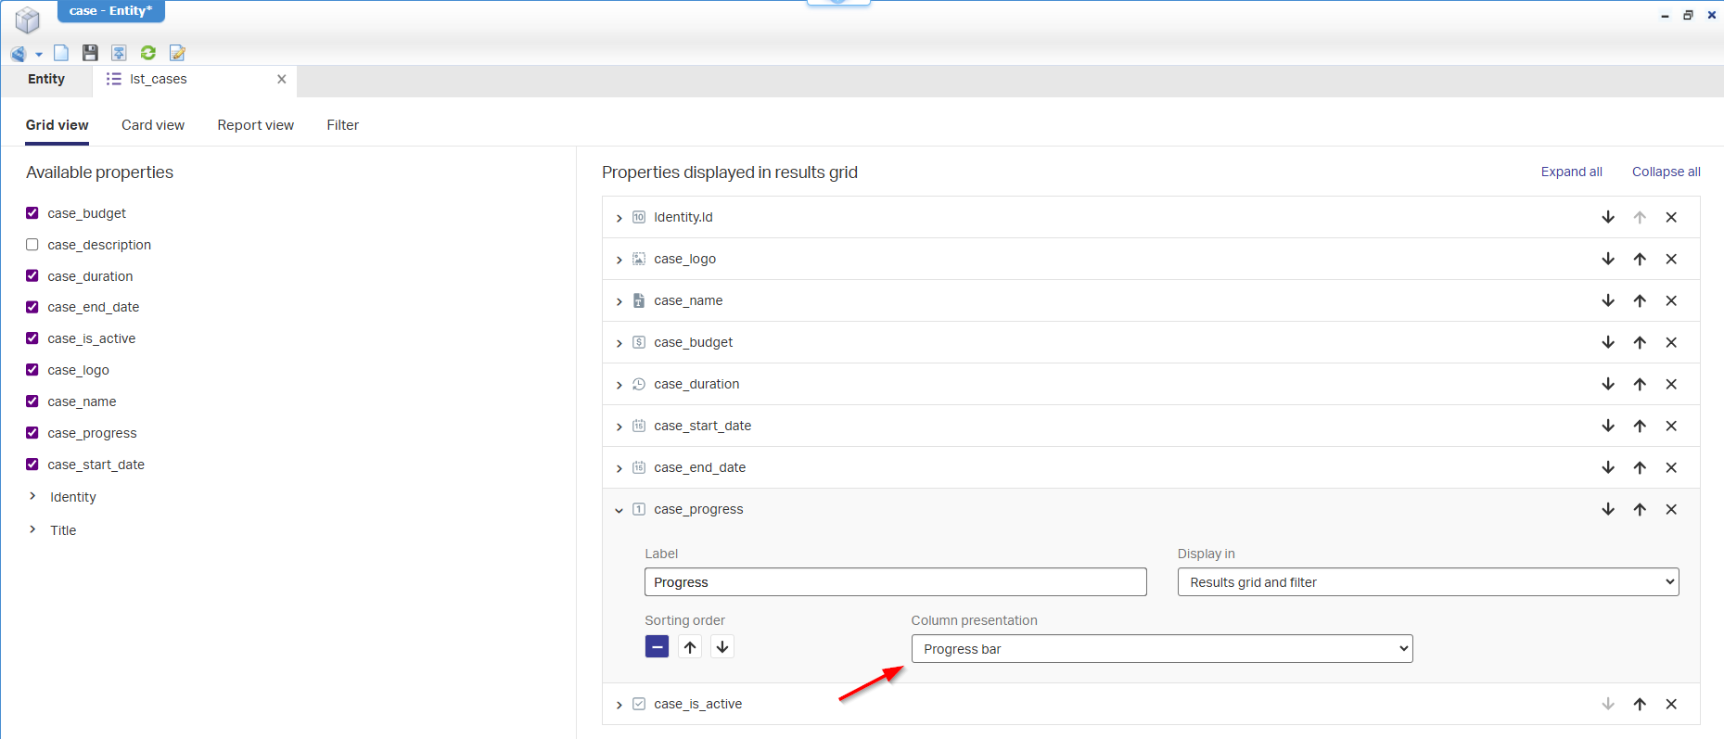Close the lst_cases tab
The height and width of the screenshot is (739, 1724).
[x=281, y=79]
